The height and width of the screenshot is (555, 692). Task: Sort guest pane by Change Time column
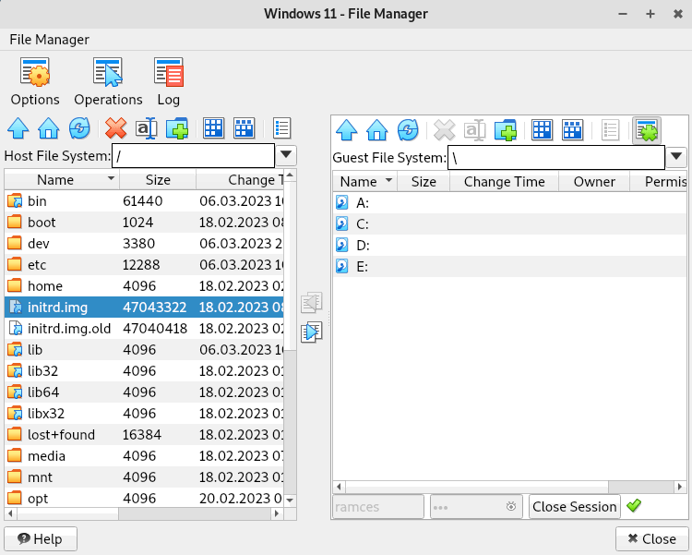[505, 182]
